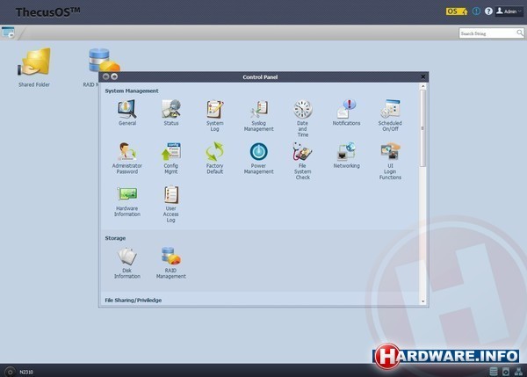
Task: Open Config Mgmt
Action: (171, 158)
